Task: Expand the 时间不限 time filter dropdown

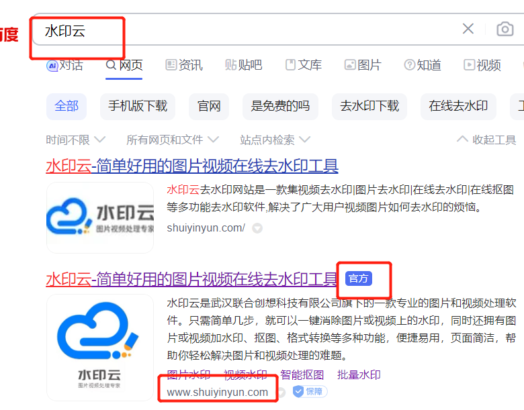Action: 75,140
